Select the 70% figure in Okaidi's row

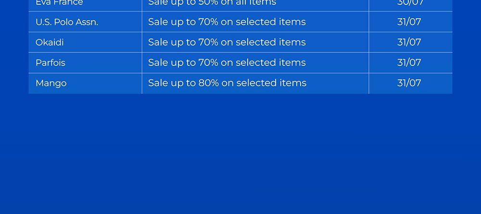(x=209, y=42)
